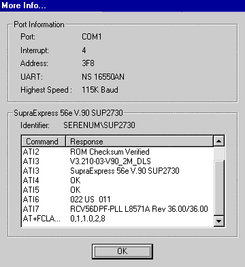This screenshot has width=245, height=267.
Task: Click the scroll up arrow in response list
Action: (219, 141)
